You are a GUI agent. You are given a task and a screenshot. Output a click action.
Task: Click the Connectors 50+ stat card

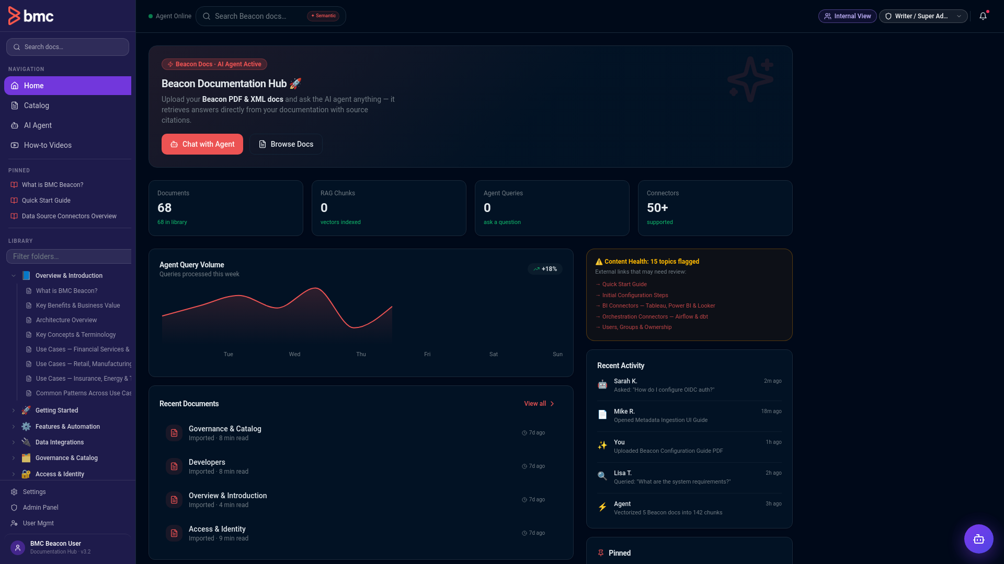pyautogui.click(x=715, y=208)
